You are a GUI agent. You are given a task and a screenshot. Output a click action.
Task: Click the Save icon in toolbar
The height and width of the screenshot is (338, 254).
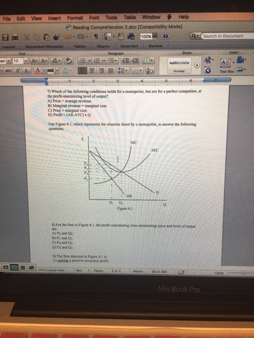point(5,38)
